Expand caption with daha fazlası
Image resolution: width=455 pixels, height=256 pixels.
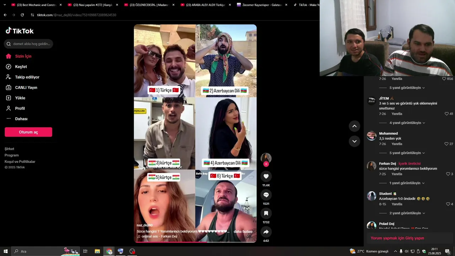(x=243, y=231)
